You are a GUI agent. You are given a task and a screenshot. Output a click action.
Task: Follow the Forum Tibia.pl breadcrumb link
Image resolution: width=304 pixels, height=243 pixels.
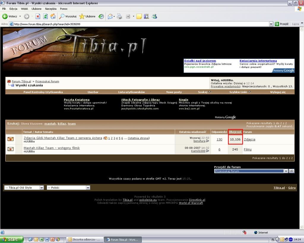tap(21, 81)
